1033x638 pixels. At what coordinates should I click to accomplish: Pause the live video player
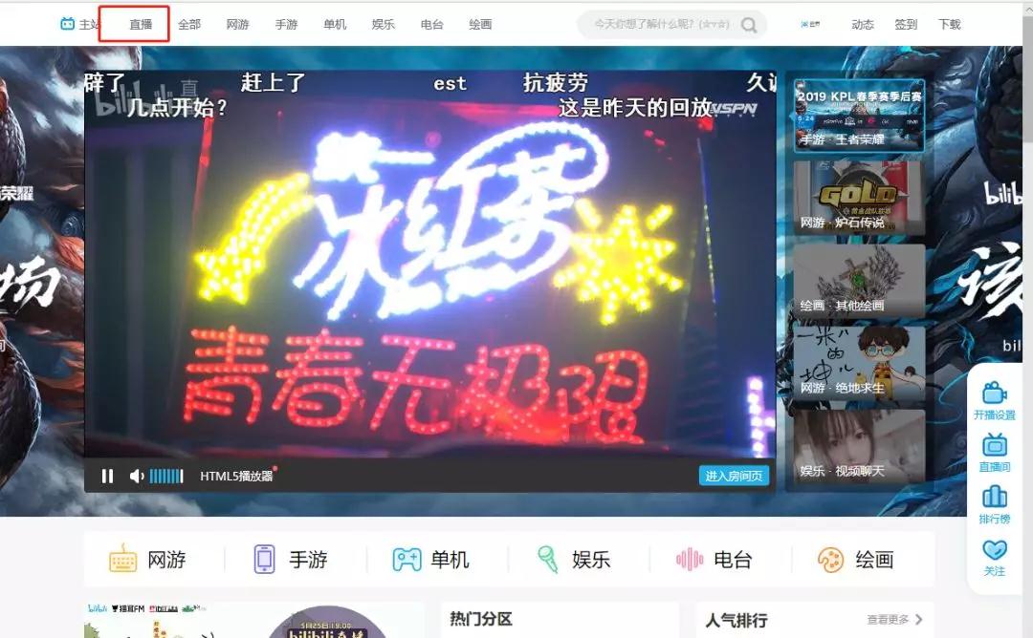pos(107,476)
